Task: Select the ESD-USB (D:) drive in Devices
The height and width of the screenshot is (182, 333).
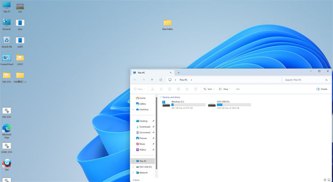Action: click(x=229, y=105)
